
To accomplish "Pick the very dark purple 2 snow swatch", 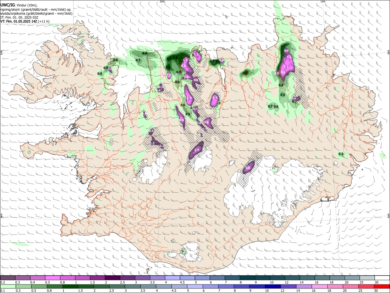I will 112,278.
